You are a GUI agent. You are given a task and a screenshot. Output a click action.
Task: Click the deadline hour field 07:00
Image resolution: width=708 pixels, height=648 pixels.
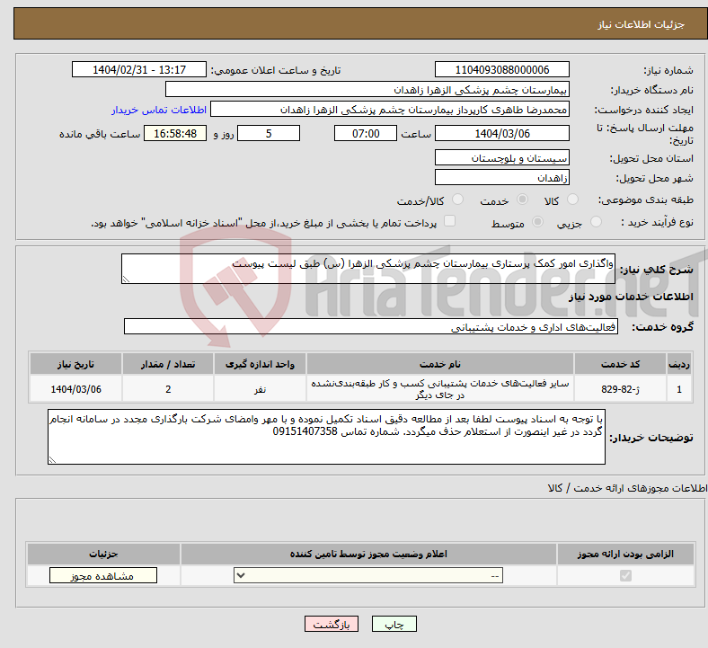tap(366, 133)
